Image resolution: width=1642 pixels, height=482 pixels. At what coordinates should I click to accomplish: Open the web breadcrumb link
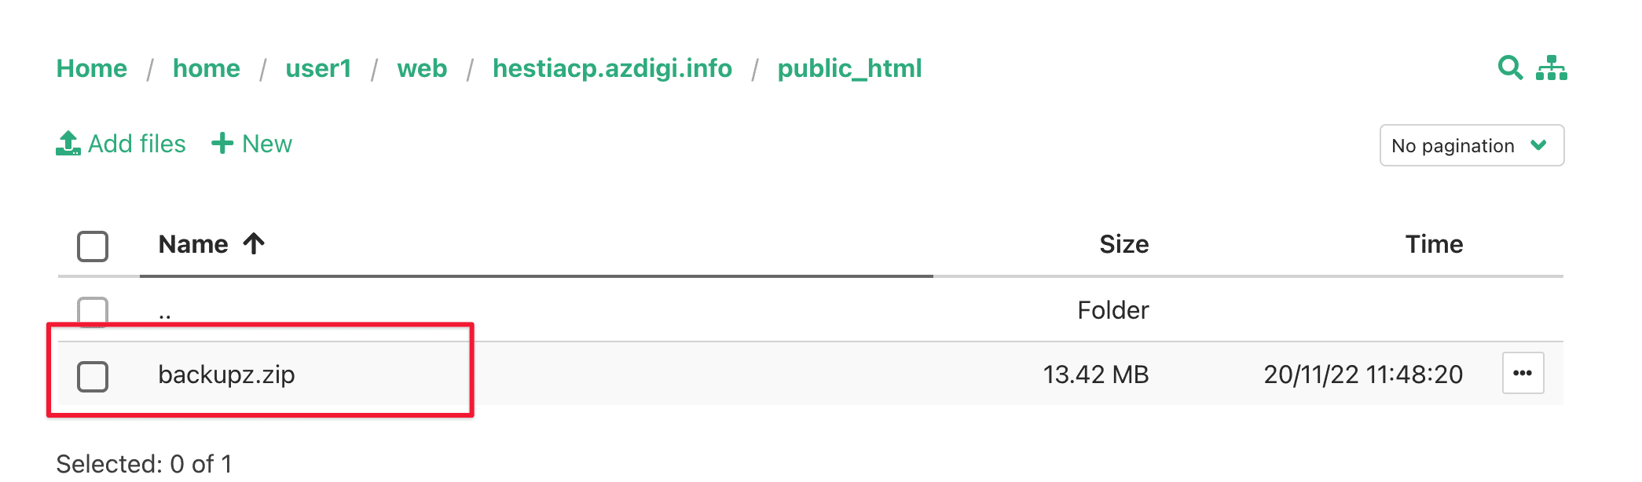point(422,69)
